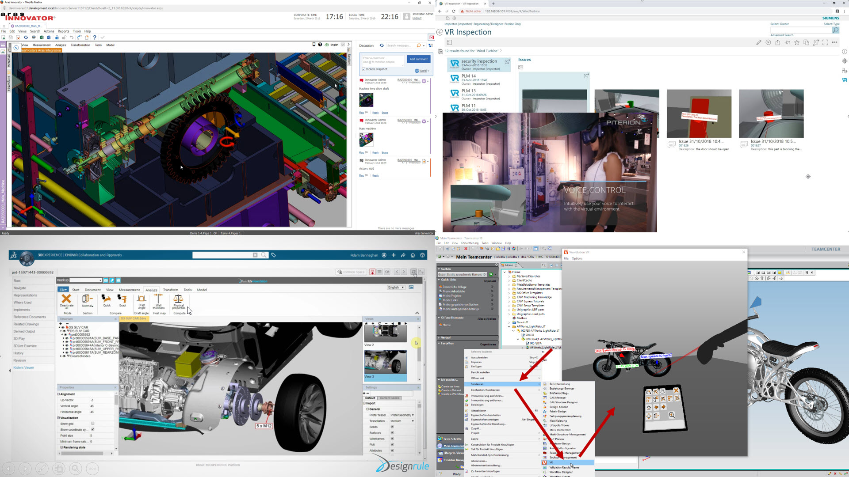849x477 pixels.
Task: Click the edit pencil icon in VR Inspection
Action: tap(759, 42)
